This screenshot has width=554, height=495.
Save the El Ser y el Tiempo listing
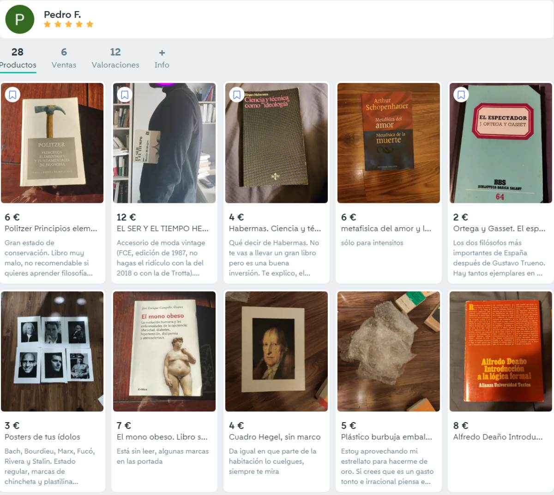point(125,95)
